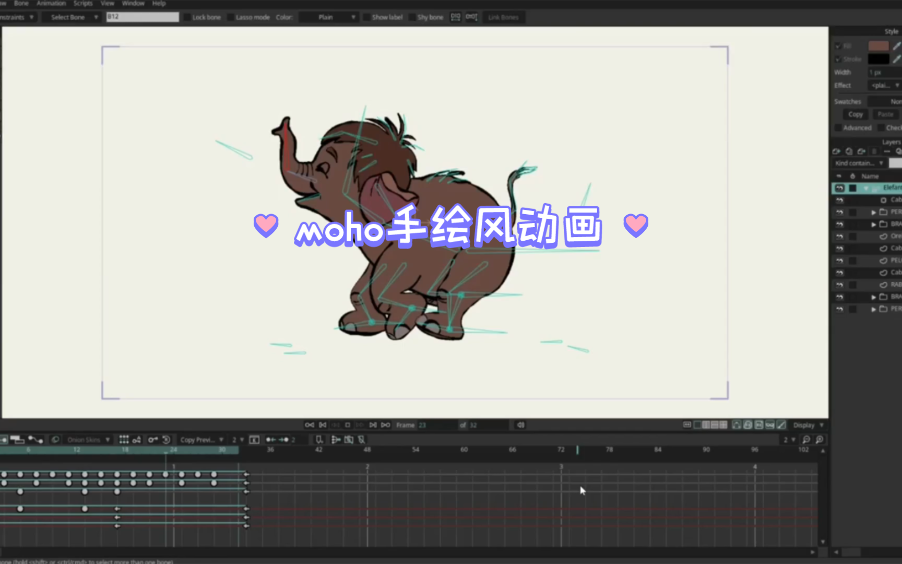Open the Display dropdown
Viewport: 902px width, 564px height.
[808, 425]
